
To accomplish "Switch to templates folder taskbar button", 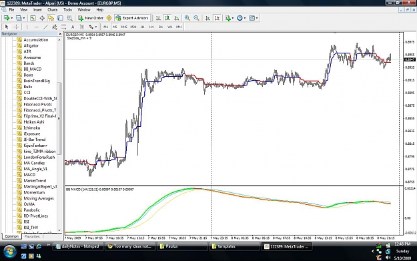I will coord(234,246).
